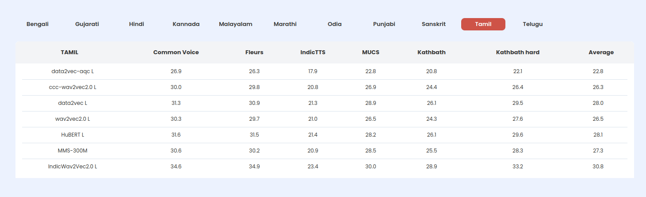Click IndicTTS value 23.4

pyautogui.click(x=313, y=167)
